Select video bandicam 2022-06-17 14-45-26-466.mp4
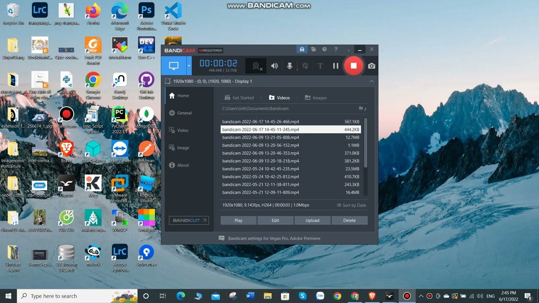This screenshot has width=539, height=303. point(291,122)
